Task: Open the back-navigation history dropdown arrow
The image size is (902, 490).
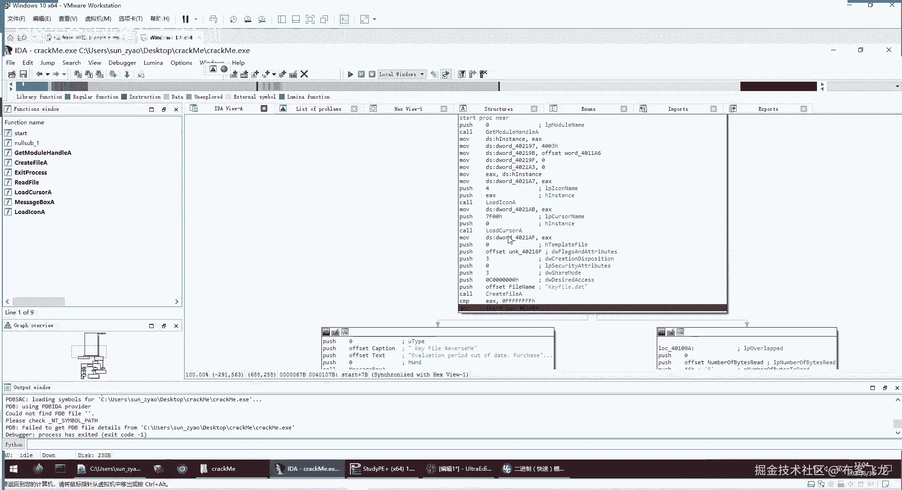Action: pyautogui.click(x=47, y=74)
